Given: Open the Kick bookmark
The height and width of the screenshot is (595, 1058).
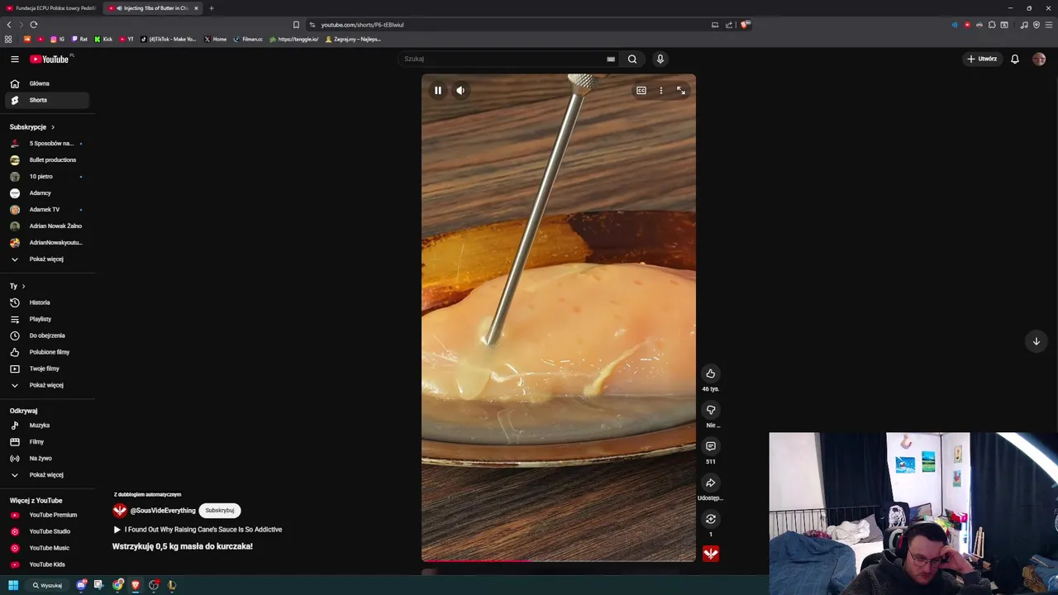Looking at the screenshot, I should point(103,39).
